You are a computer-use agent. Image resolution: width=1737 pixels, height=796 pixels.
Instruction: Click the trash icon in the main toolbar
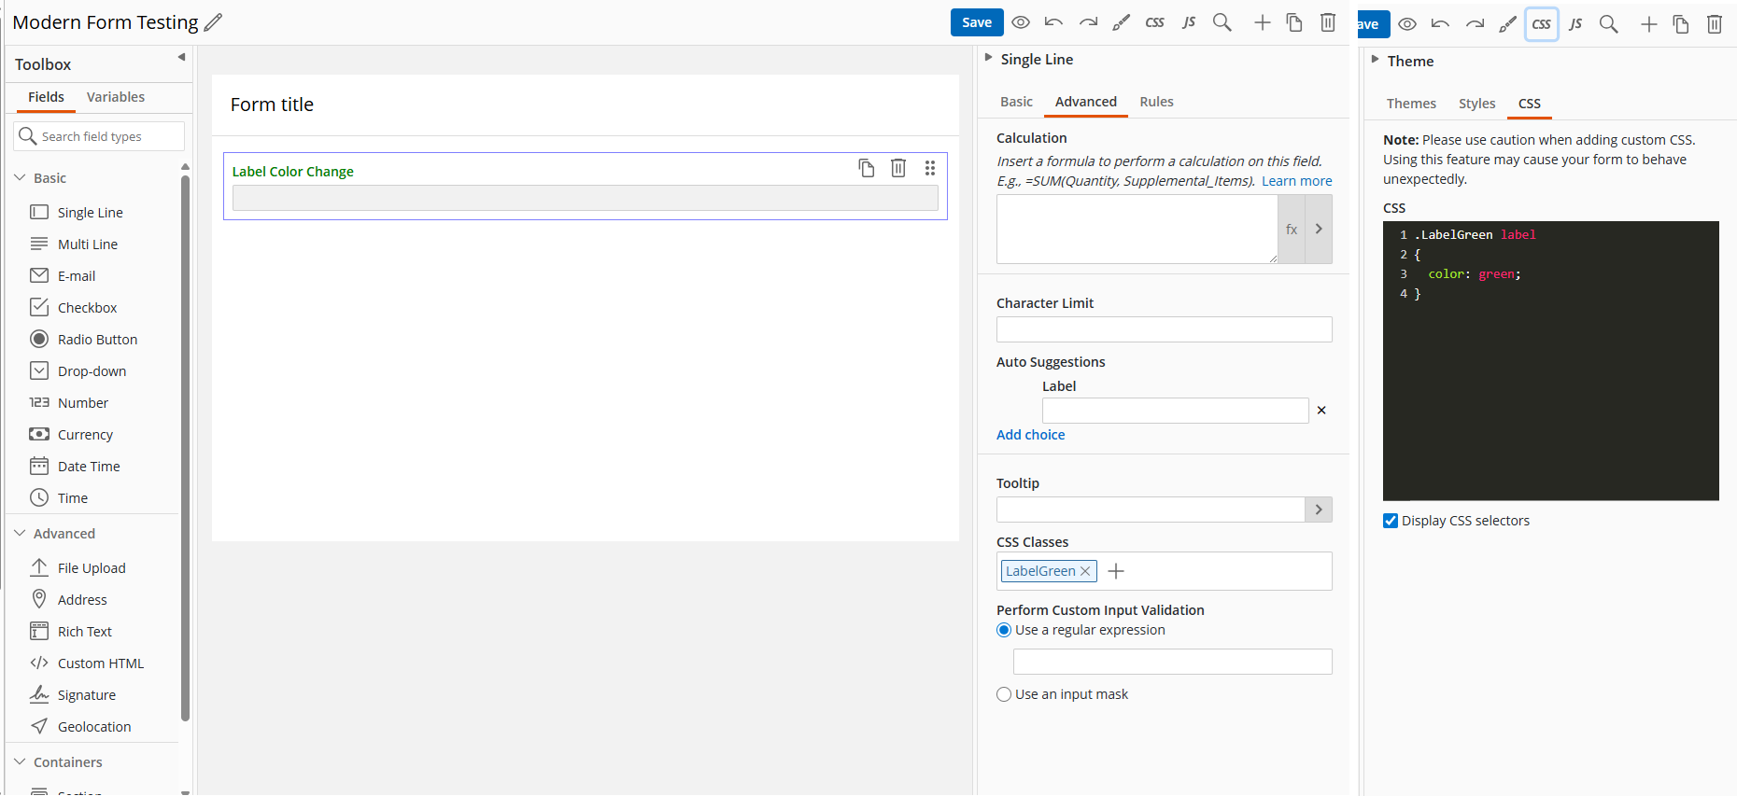coord(1328,22)
